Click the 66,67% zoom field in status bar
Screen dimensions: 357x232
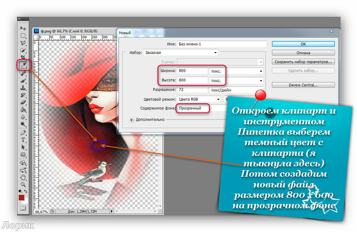coord(41,212)
